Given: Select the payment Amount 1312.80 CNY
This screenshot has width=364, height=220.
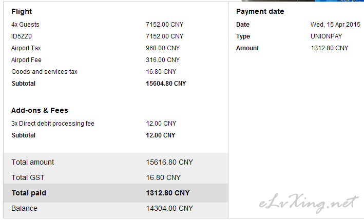Looking at the screenshot, I should 329,48.
